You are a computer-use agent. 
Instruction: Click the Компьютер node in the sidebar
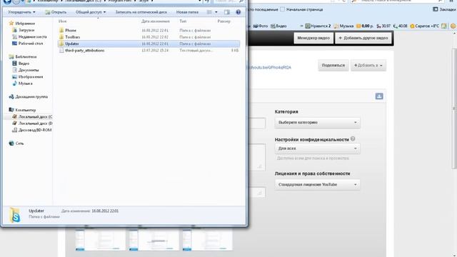[x=26, y=110]
